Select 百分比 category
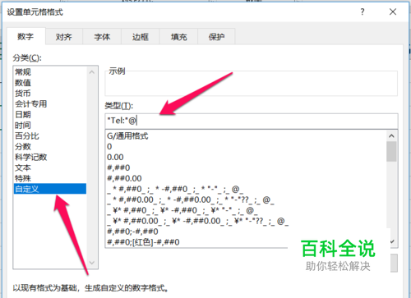The height and width of the screenshot is (298, 411). click(x=50, y=136)
